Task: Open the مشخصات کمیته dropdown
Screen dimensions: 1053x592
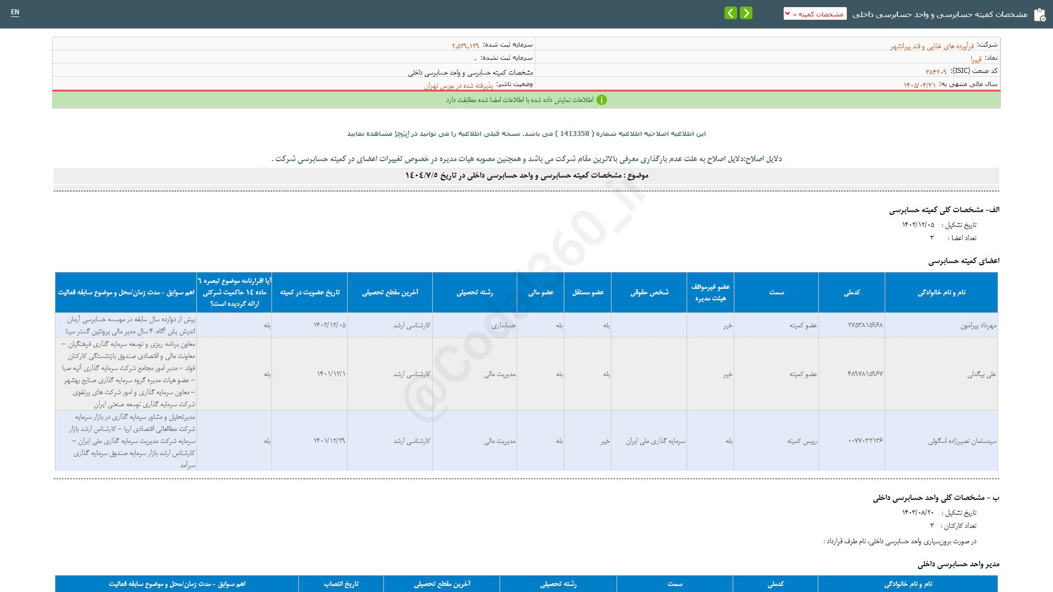Action: [x=815, y=14]
